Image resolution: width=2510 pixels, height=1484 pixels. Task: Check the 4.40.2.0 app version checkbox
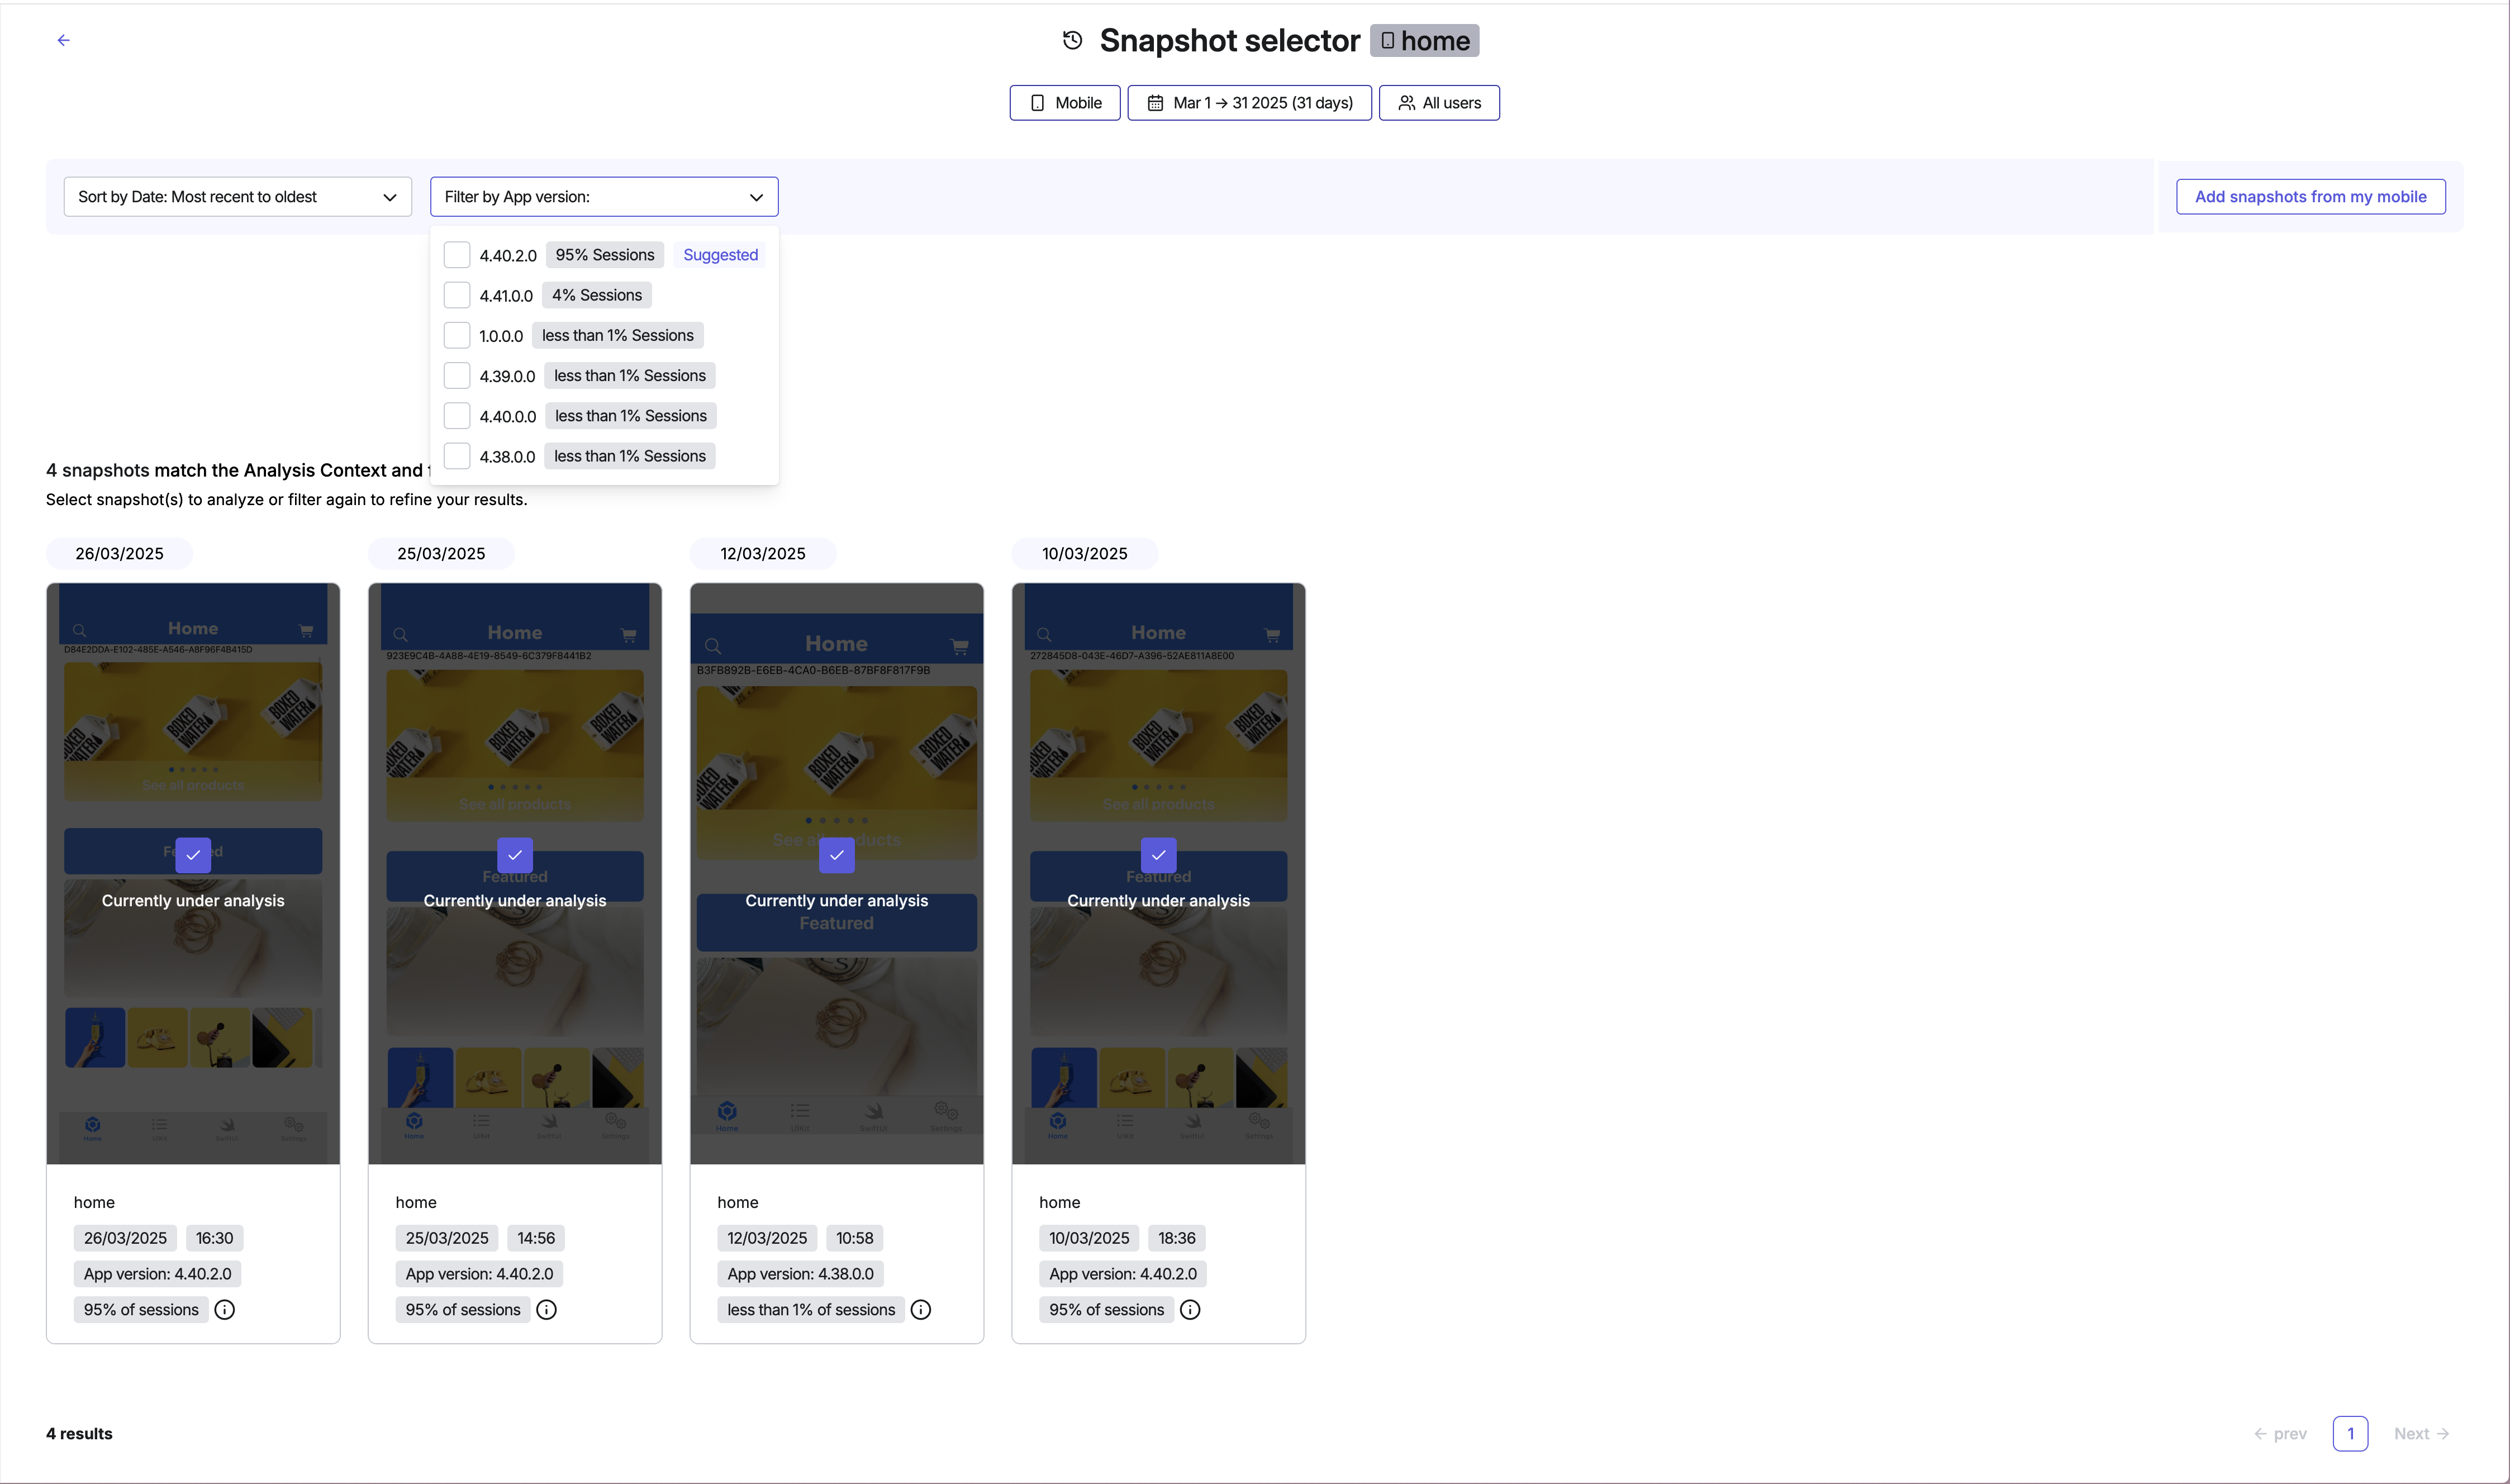click(457, 255)
